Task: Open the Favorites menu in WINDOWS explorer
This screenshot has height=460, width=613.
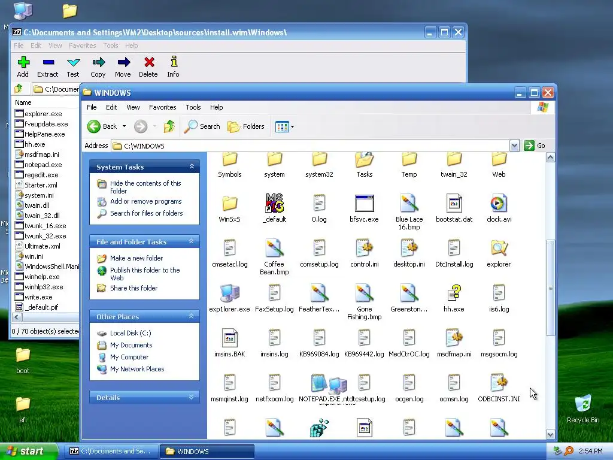Action: (163, 107)
